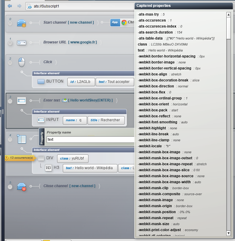Image resolution: width=235 pixels, height=241 pixels.
Task: Click the back navigation arrow
Action: click(x=10, y=6)
